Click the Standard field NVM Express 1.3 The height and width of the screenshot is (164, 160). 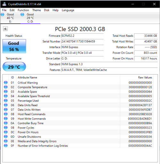click(109, 64)
